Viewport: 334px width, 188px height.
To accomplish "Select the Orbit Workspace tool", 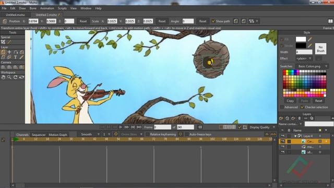I will click(x=22, y=77).
